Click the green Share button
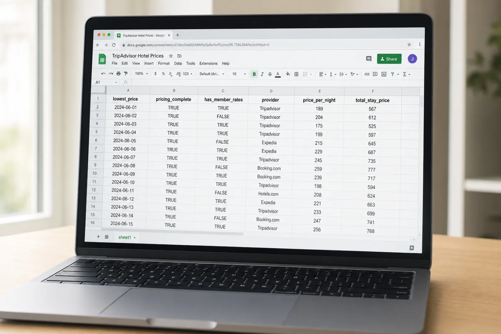The image size is (501, 334). [x=389, y=59]
